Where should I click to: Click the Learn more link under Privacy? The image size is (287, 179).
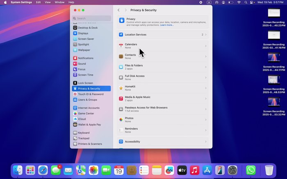(166, 25)
